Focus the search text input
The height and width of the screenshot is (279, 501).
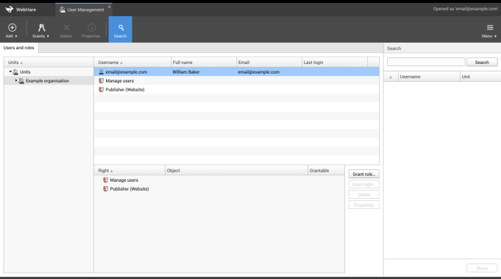click(426, 62)
